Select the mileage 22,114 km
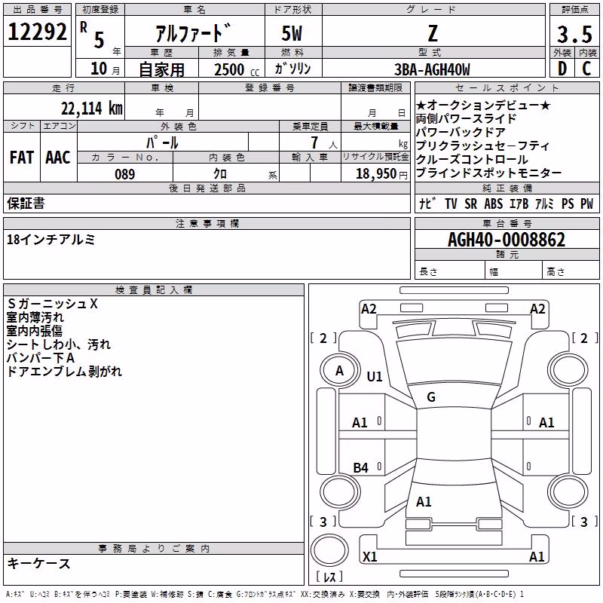603x603 pixels. click(91, 108)
